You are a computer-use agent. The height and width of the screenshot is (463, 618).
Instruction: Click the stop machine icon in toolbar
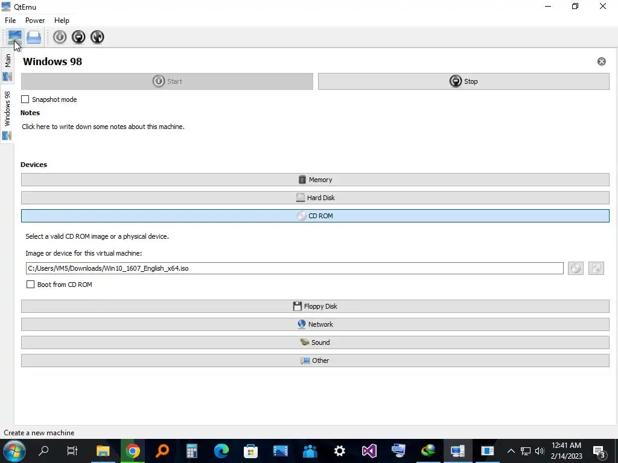point(78,37)
